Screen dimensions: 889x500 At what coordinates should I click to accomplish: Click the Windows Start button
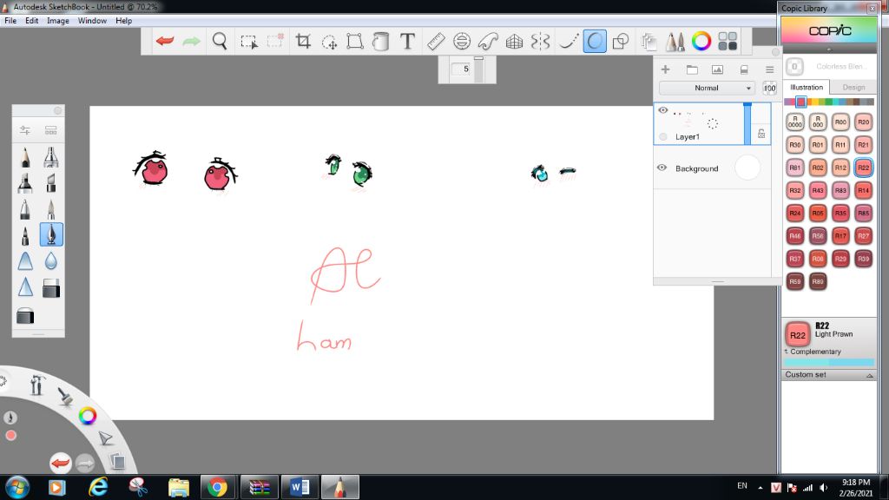click(x=17, y=487)
